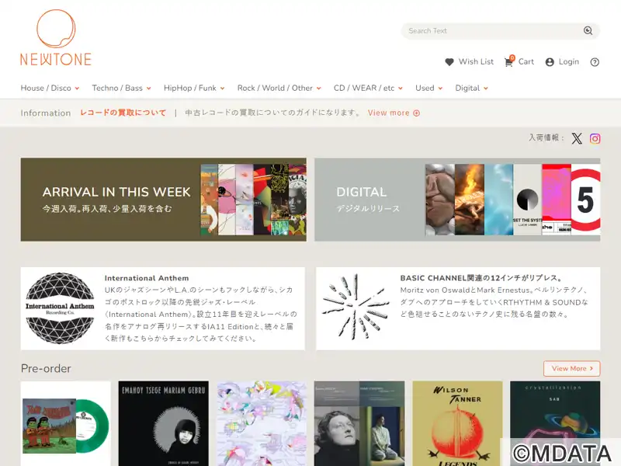This screenshot has height=466, width=621.
Task: Go to home via NEWTONE logo
Action: (56, 38)
